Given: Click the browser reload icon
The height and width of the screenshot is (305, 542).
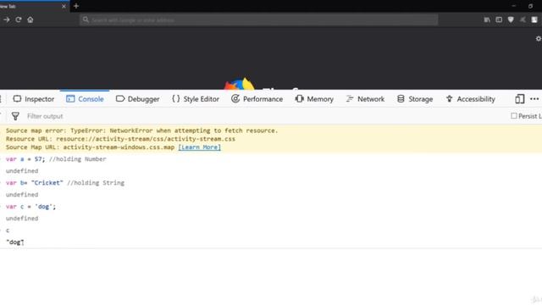Looking at the screenshot, I should [x=19, y=19].
